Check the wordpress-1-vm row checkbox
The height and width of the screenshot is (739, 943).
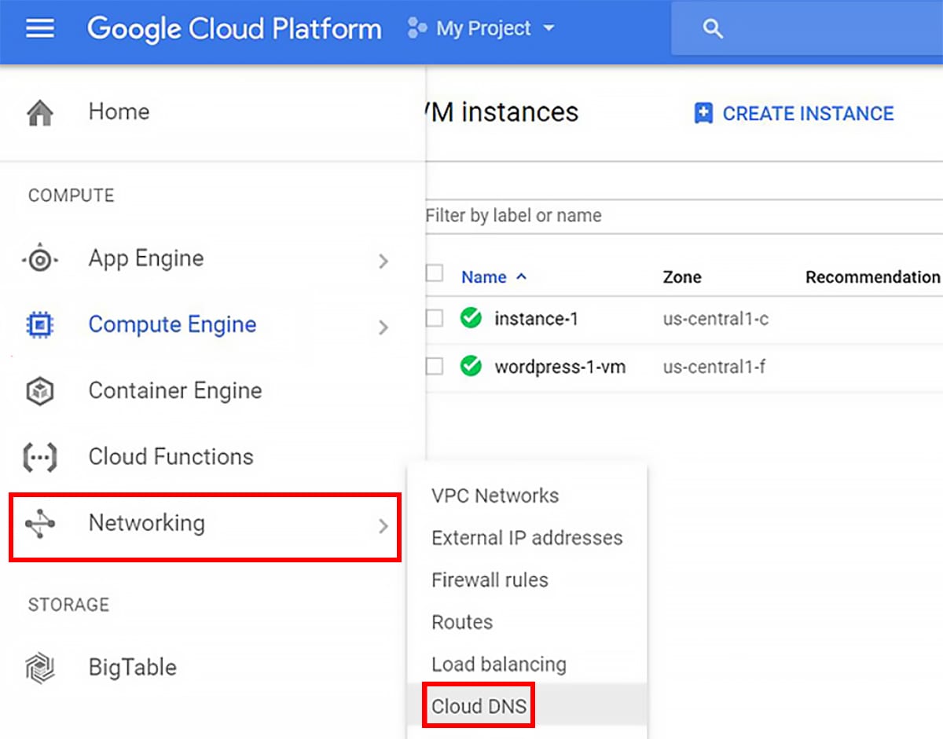(x=435, y=366)
